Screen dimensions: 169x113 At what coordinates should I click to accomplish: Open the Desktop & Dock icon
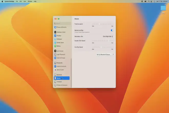pyautogui.click(x=55, y=32)
